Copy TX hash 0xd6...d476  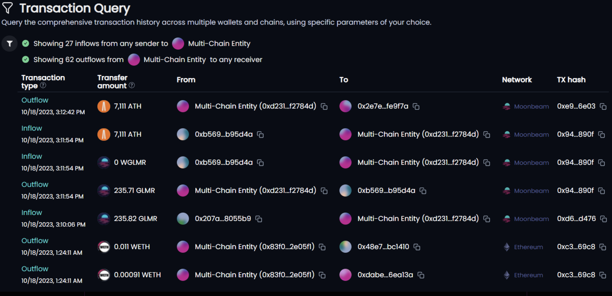point(604,219)
